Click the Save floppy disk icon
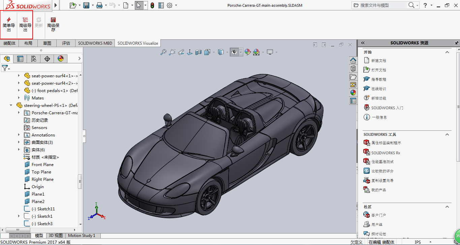 (x=86, y=5)
